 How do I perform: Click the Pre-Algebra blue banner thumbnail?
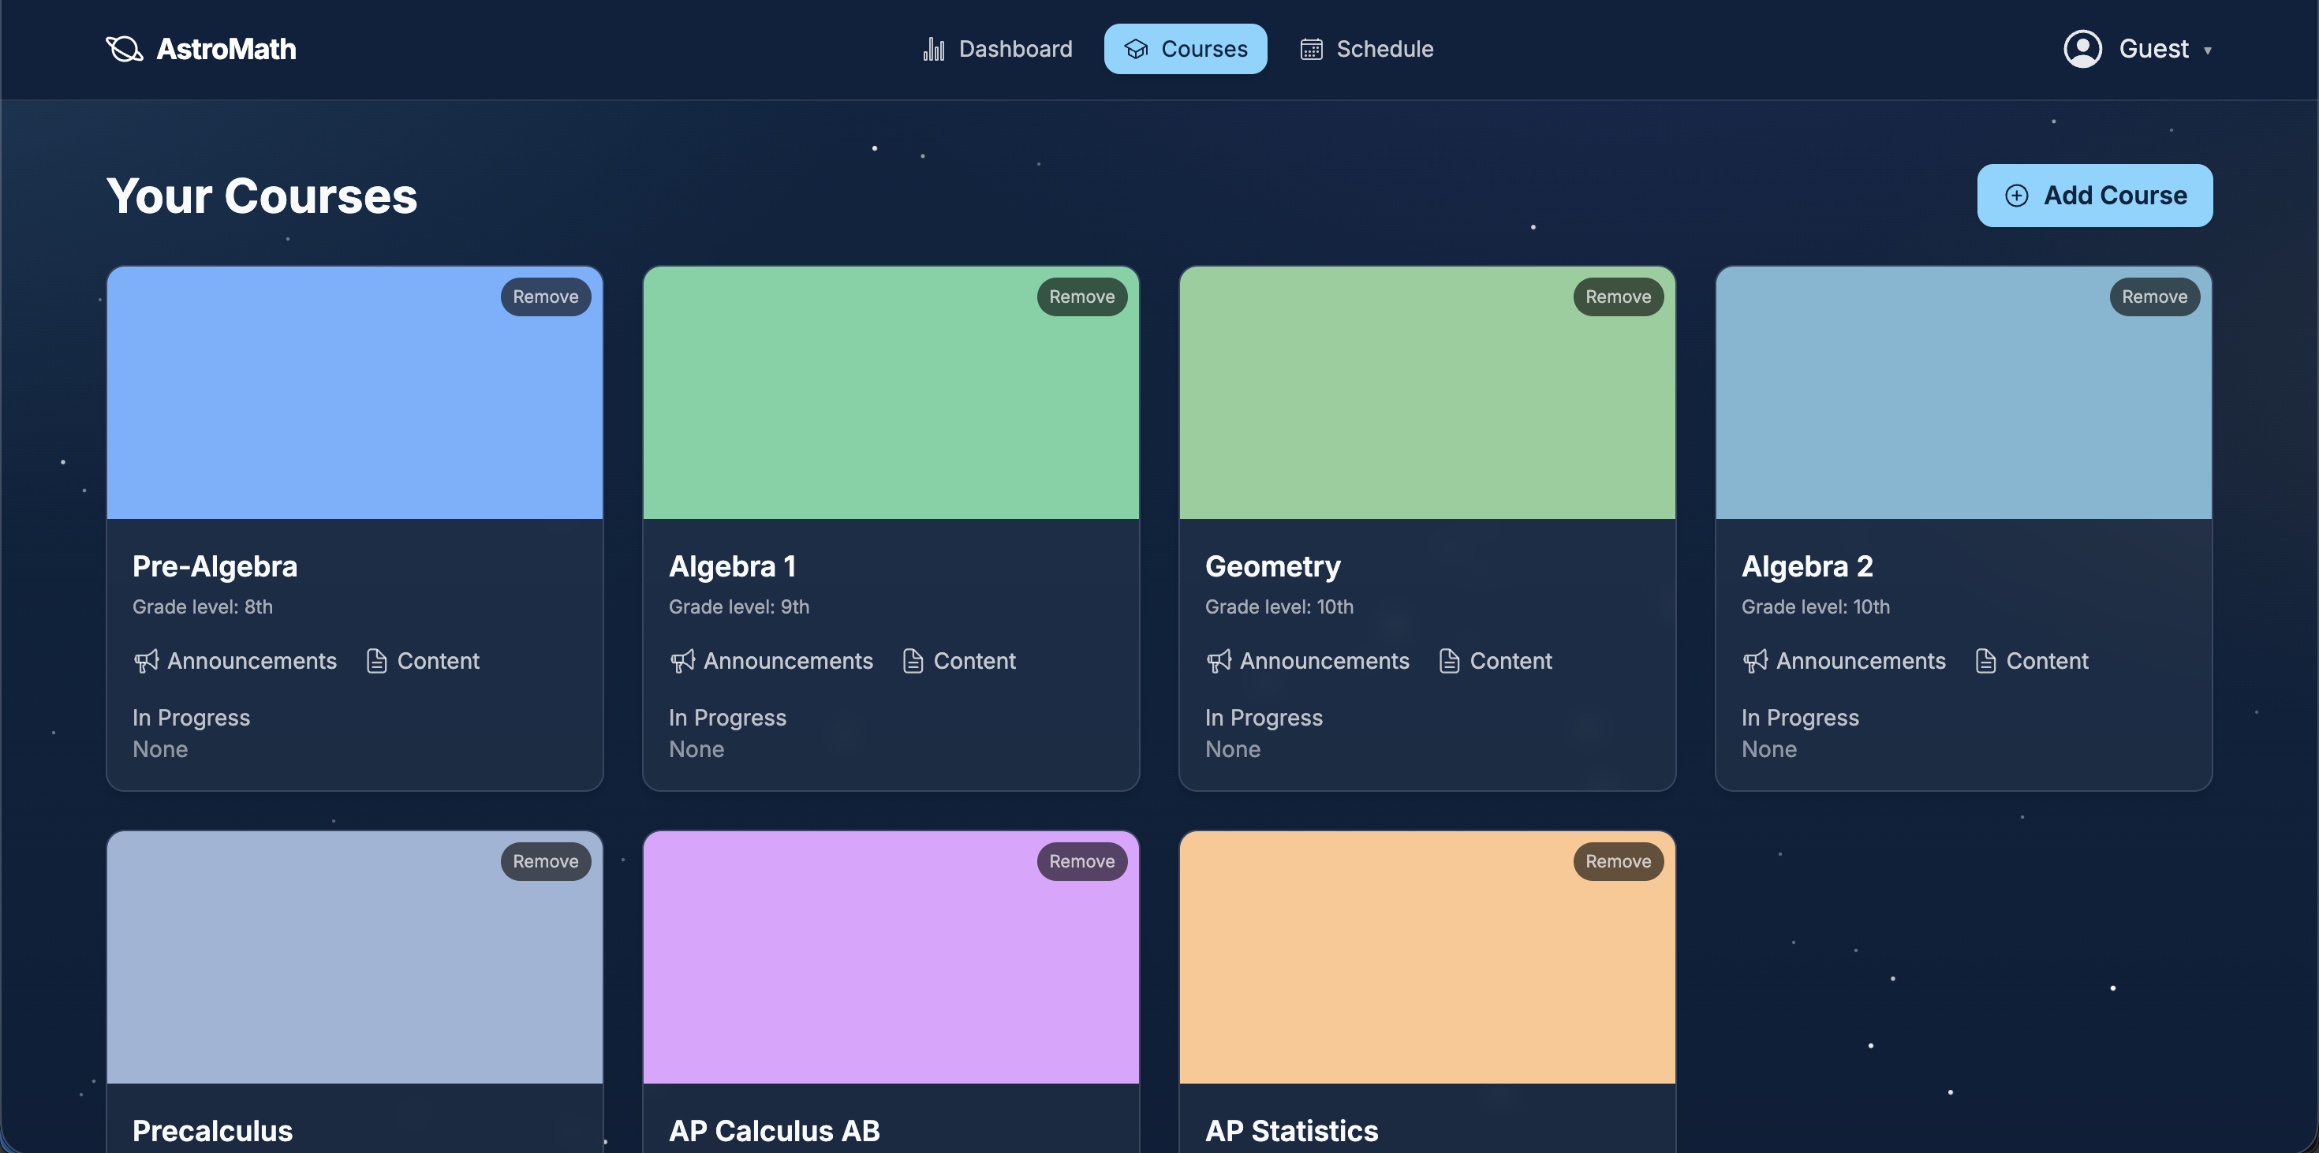click(355, 393)
